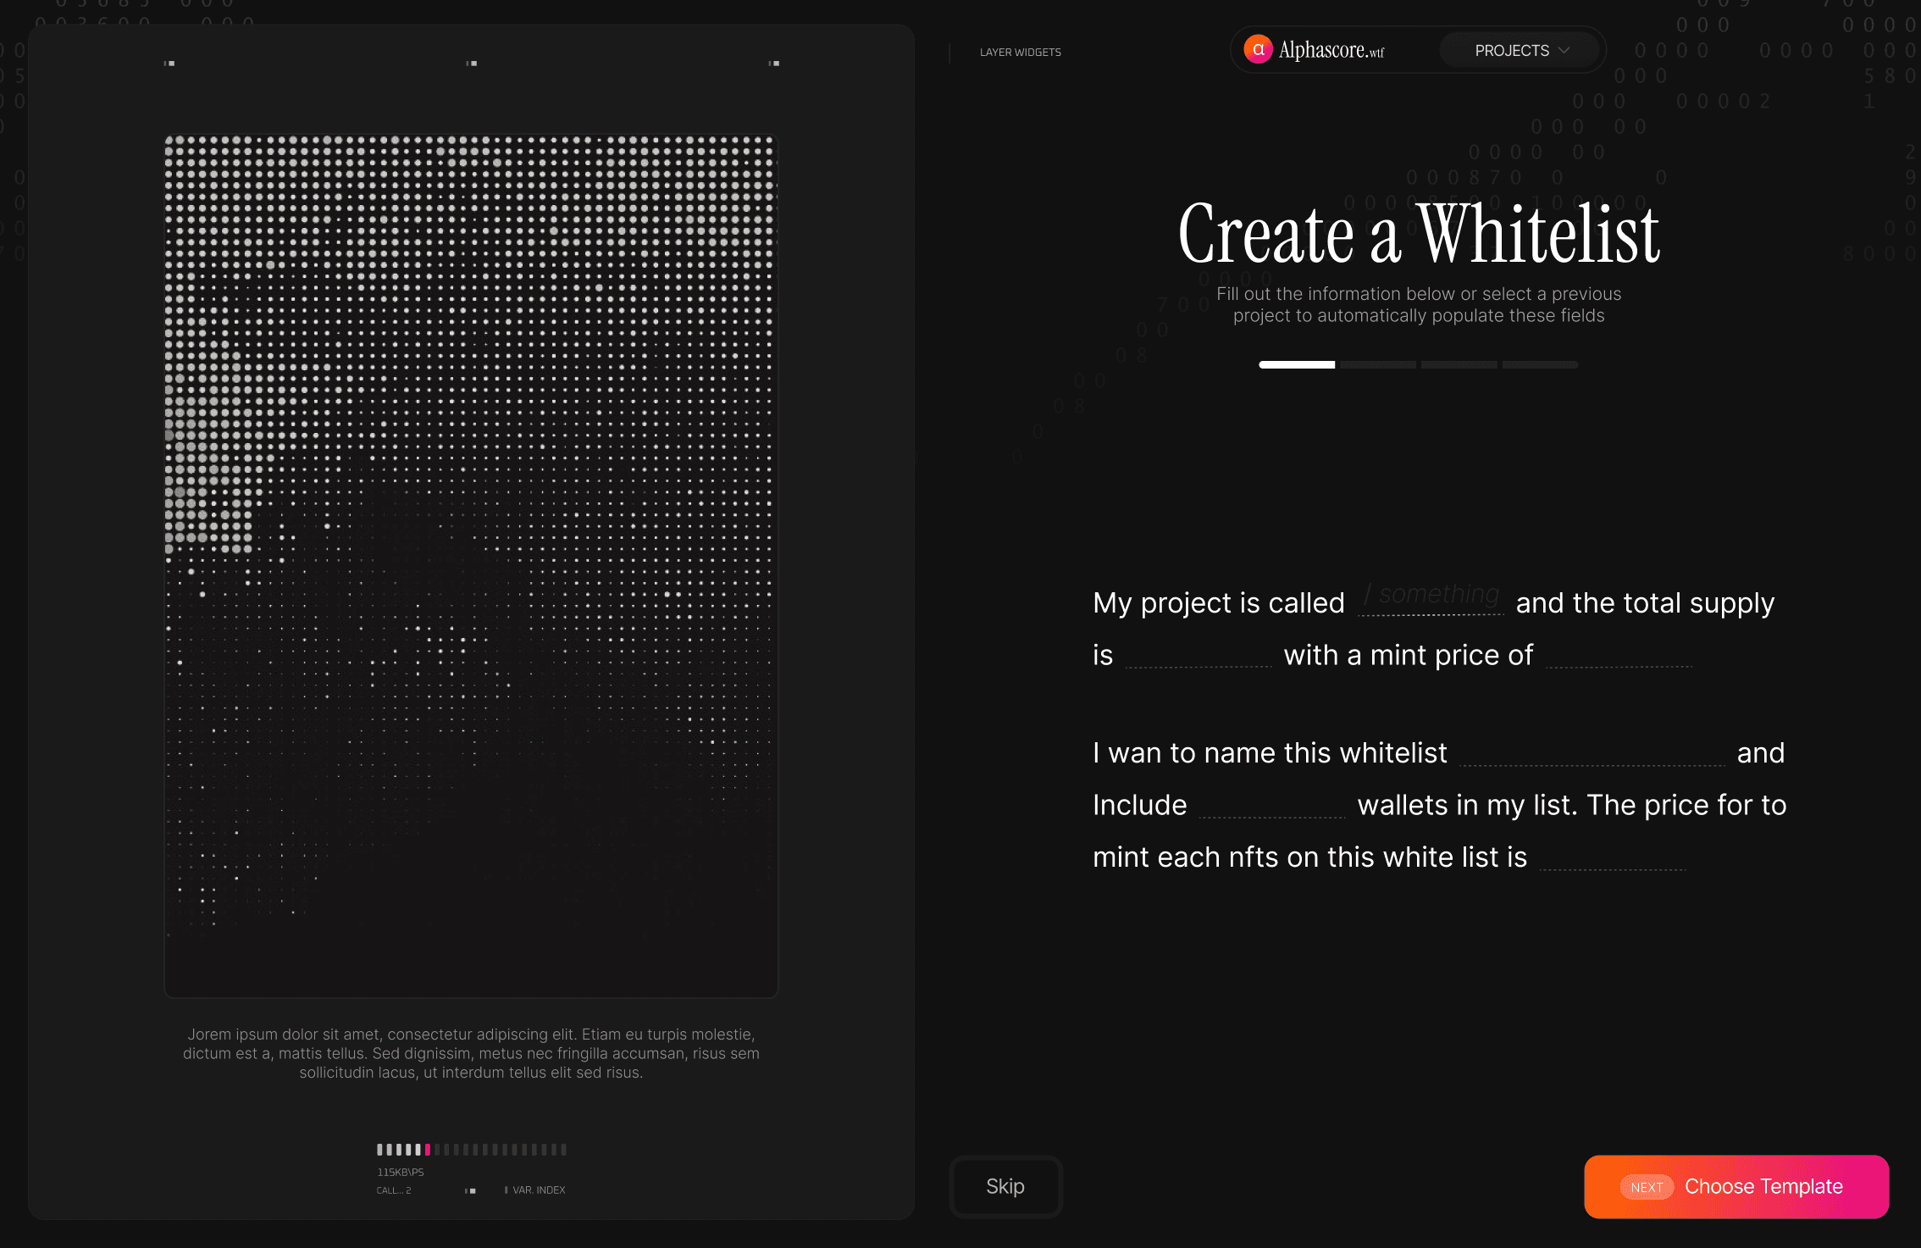
Task: Click the LAYER WIDGETS label
Action: coord(1020,53)
